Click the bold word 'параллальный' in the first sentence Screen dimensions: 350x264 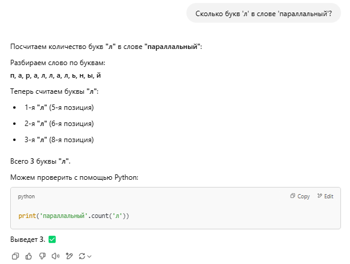[173, 47]
